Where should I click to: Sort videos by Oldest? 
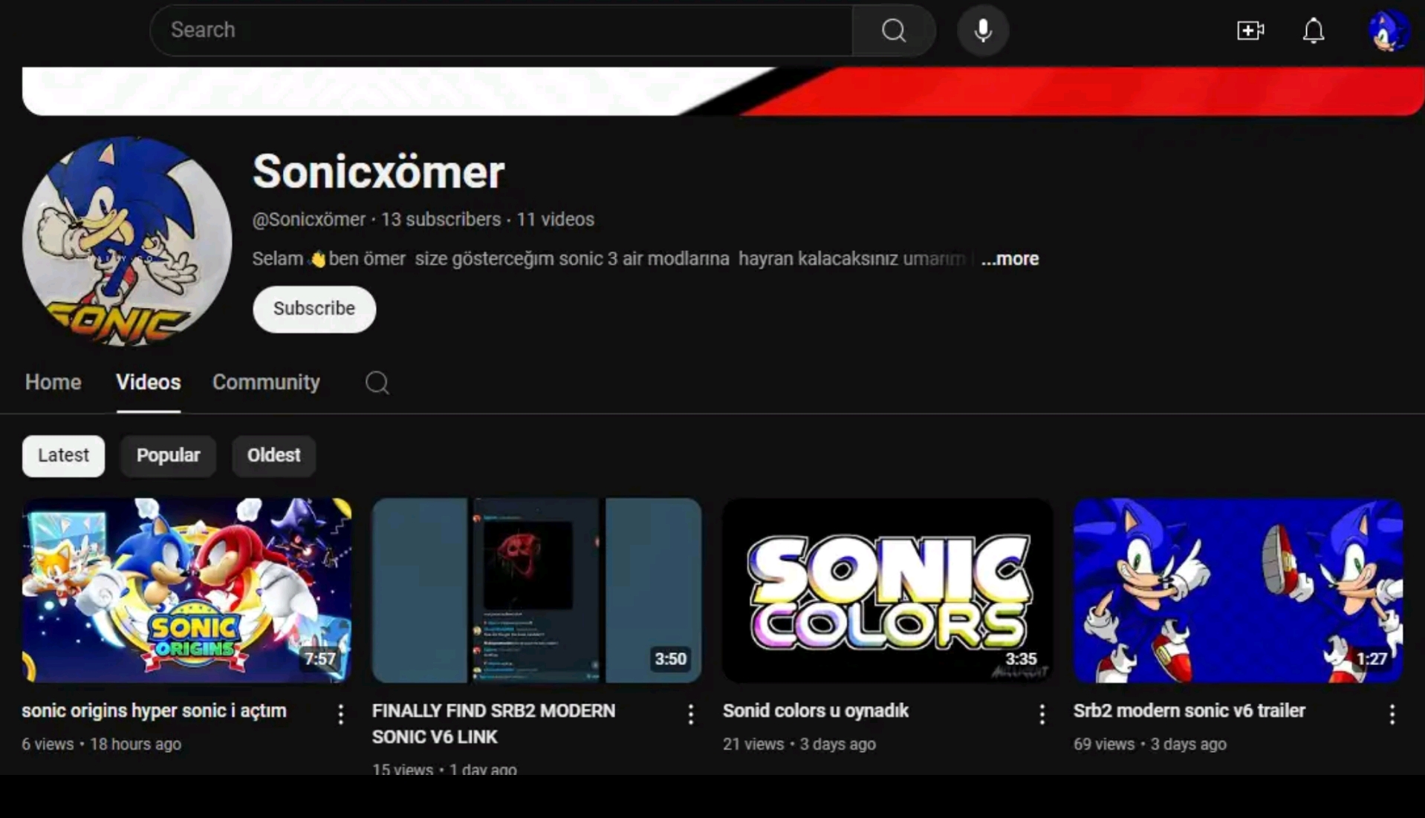click(273, 456)
